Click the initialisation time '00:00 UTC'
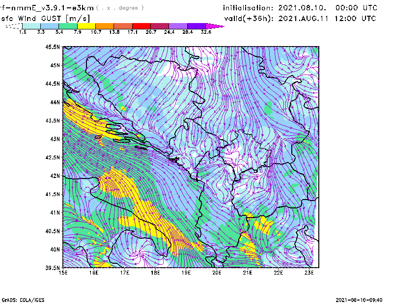 pos(357,8)
